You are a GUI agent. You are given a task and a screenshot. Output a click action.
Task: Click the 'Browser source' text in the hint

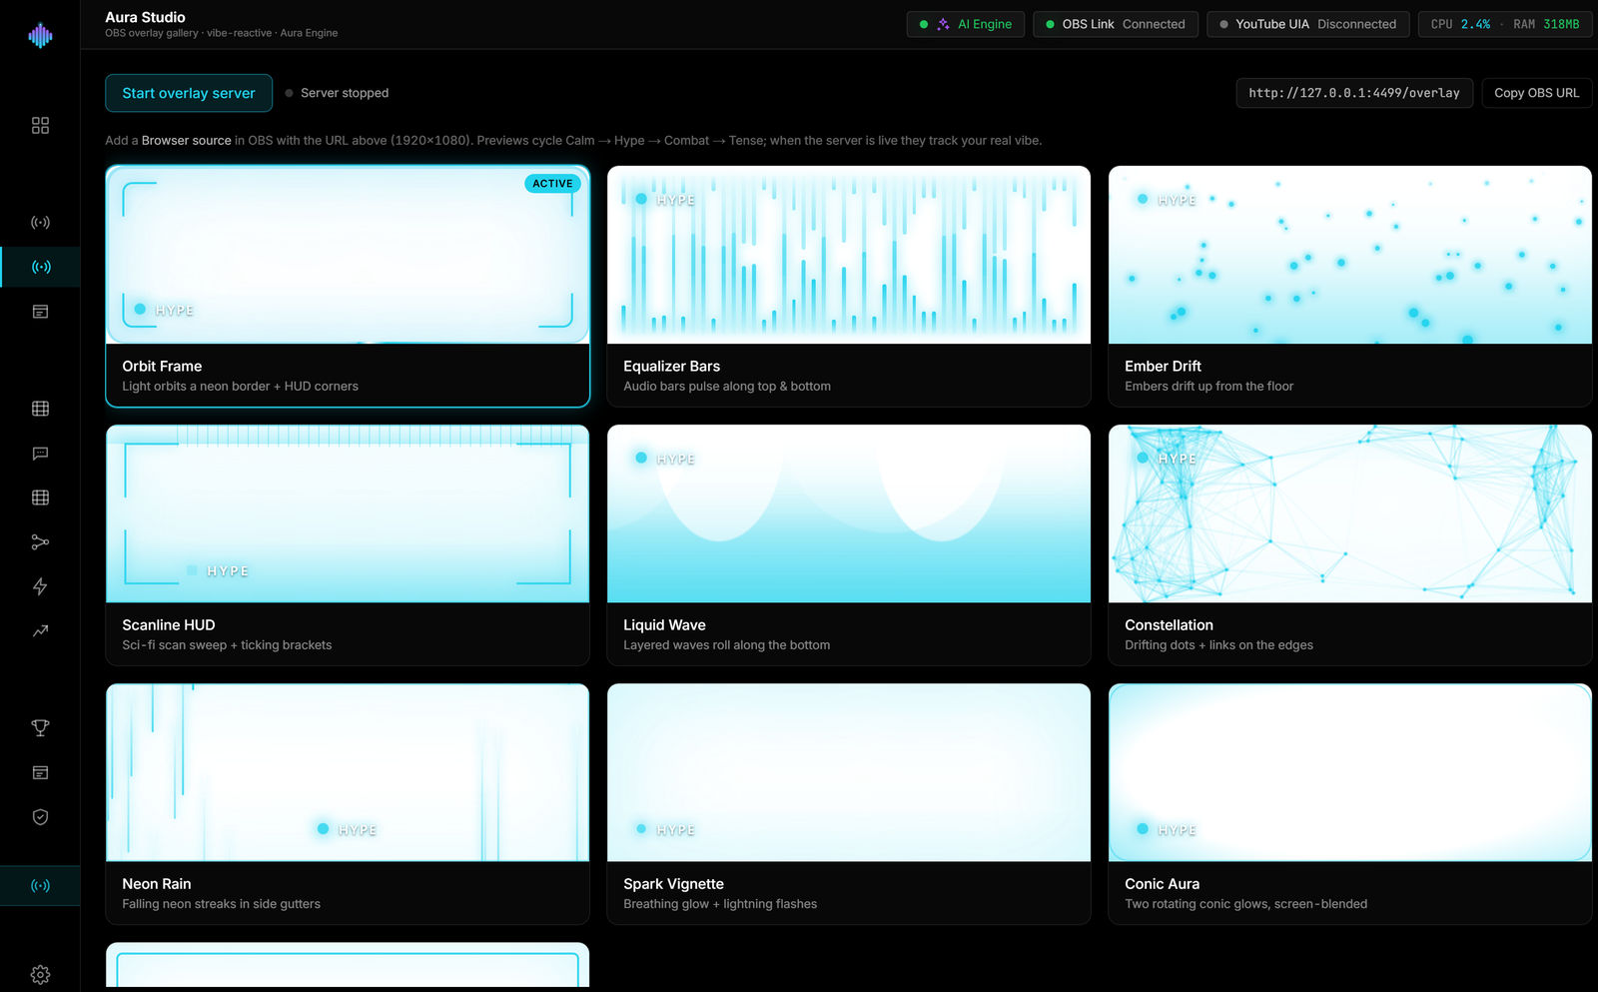tap(186, 141)
